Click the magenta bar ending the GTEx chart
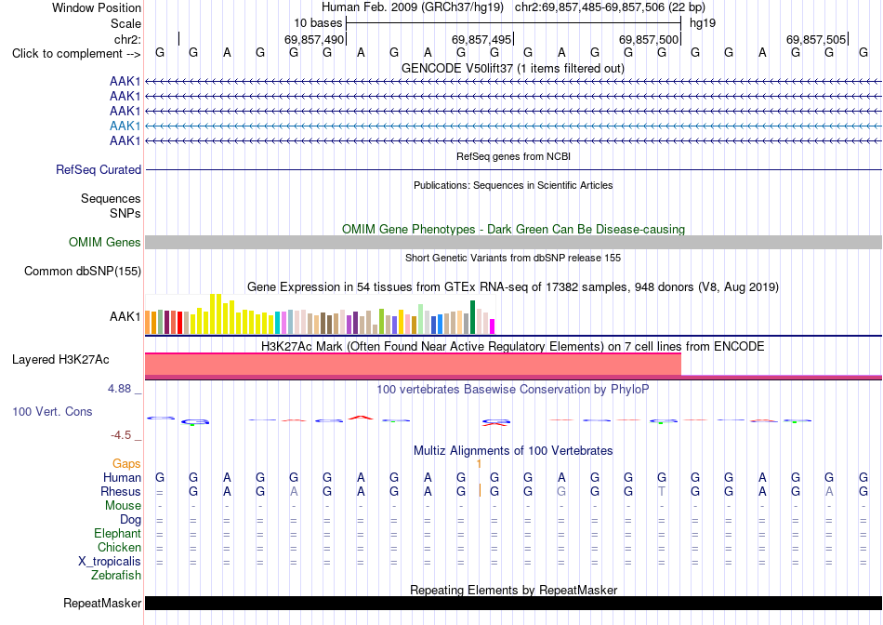Screen dimensions: 883x625 (x=493, y=326)
